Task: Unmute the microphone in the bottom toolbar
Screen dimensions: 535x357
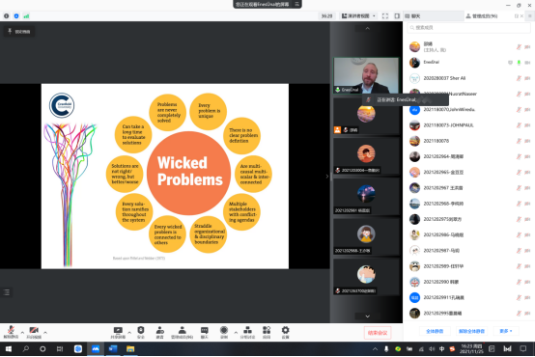Action: [11, 331]
